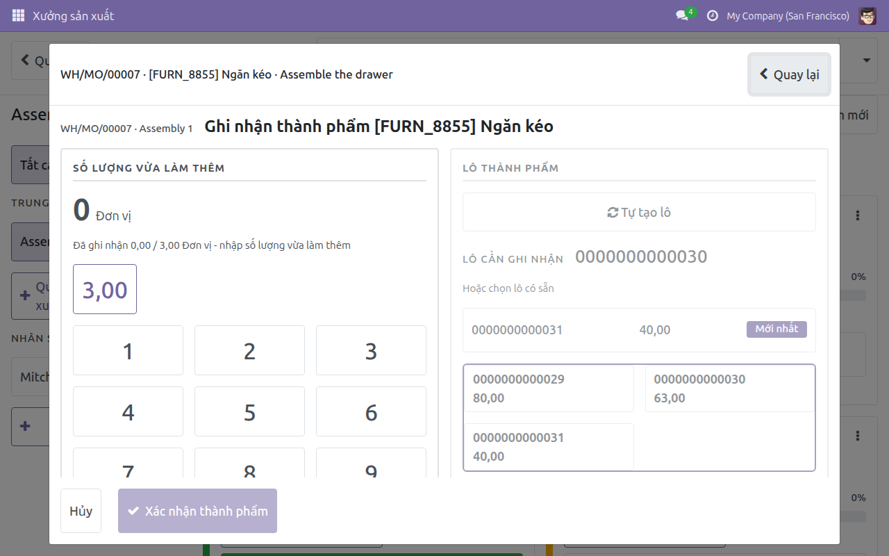Click the Hủy cancel button

click(81, 511)
